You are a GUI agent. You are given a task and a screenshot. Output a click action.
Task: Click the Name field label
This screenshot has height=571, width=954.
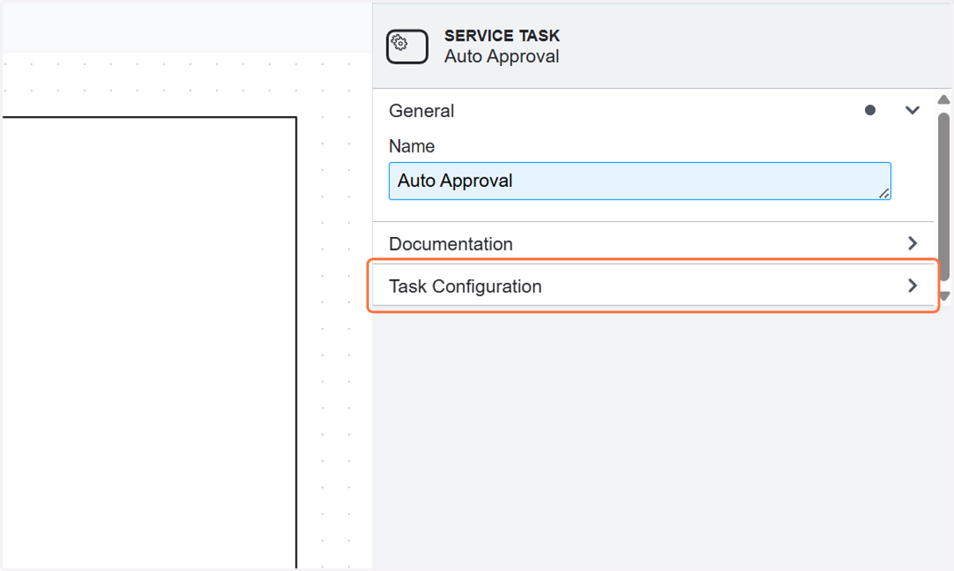(412, 146)
